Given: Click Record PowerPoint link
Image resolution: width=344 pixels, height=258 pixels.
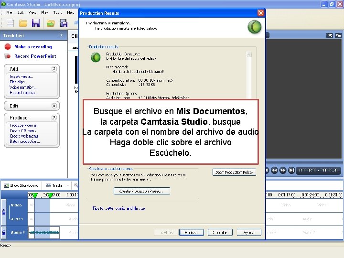Looking at the screenshot, I should pos(35,56).
